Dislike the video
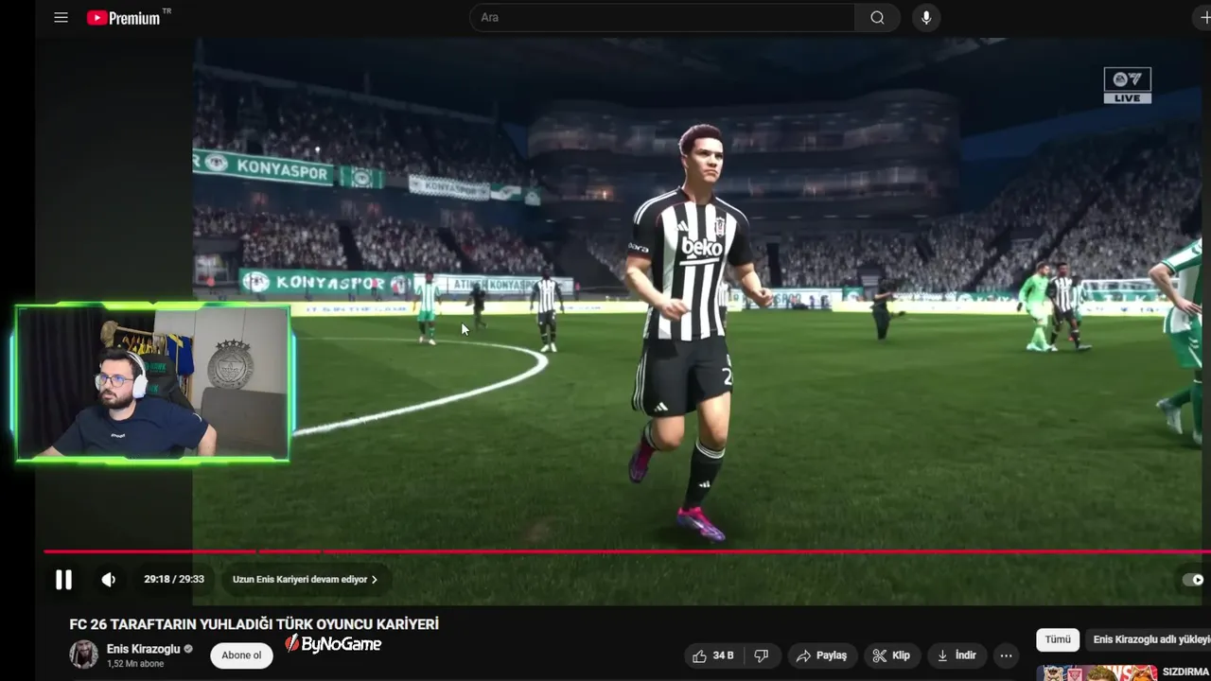 [x=762, y=655]
